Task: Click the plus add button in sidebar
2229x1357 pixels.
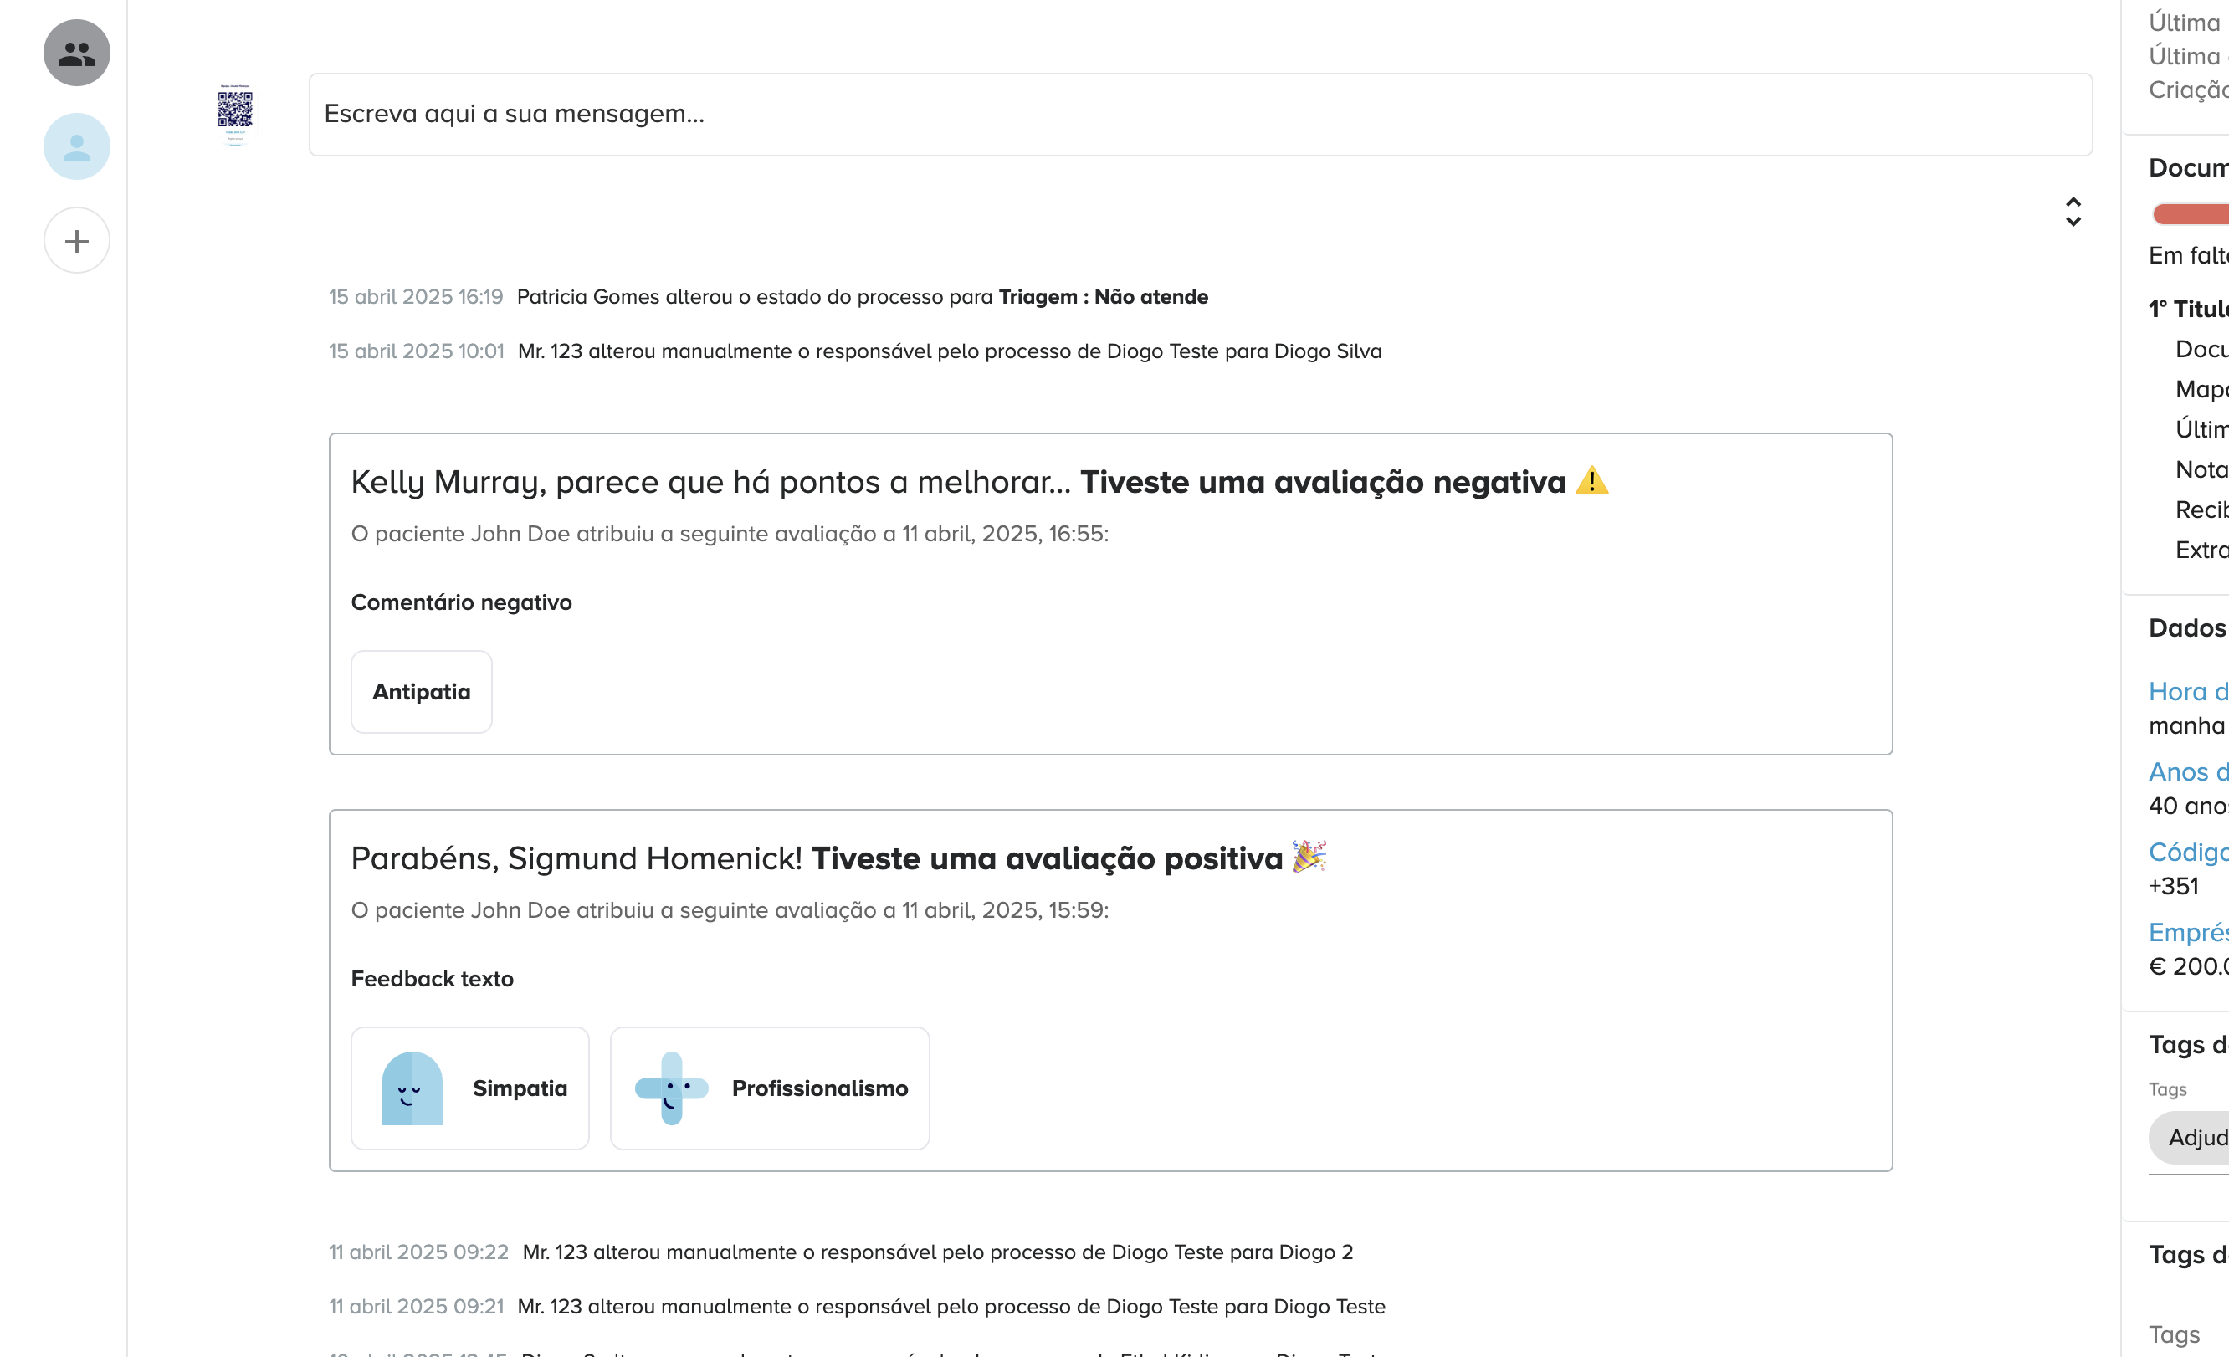Action: [x=77, y=241]
